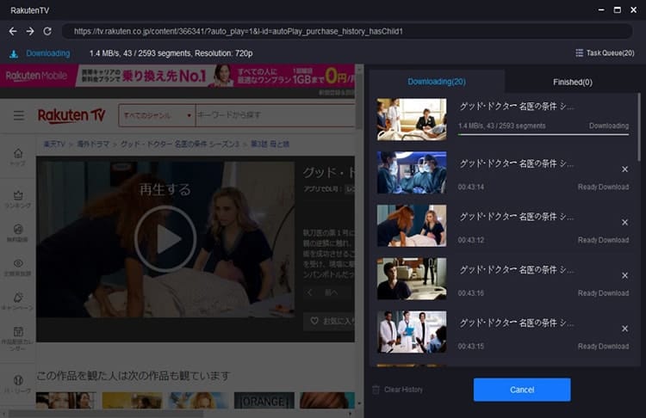Click the Clear History link
The image size is (646, 418).
(x=403, y=390)
